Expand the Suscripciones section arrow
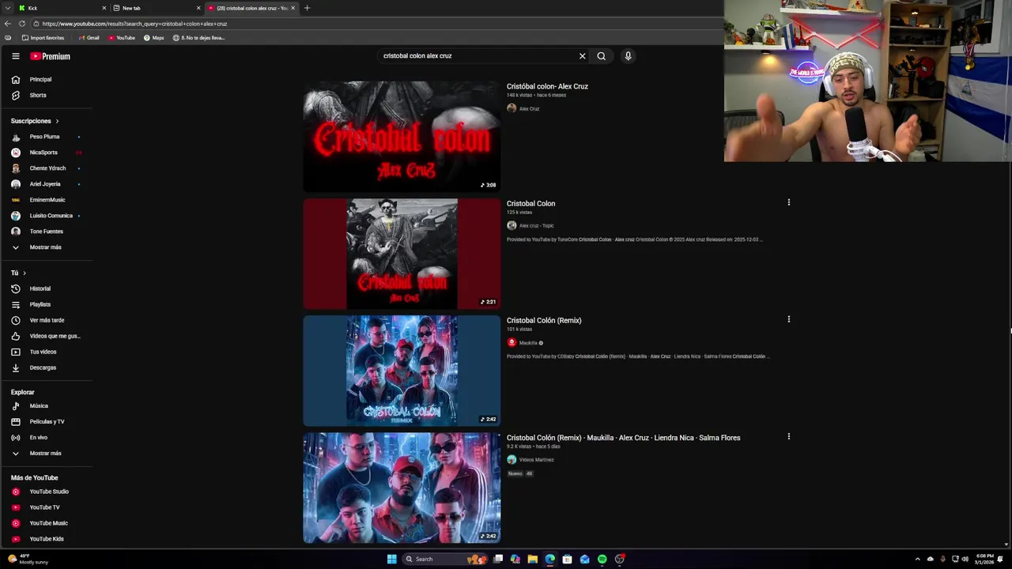This screenshot has width=1012, height=569. coord(57,121)
